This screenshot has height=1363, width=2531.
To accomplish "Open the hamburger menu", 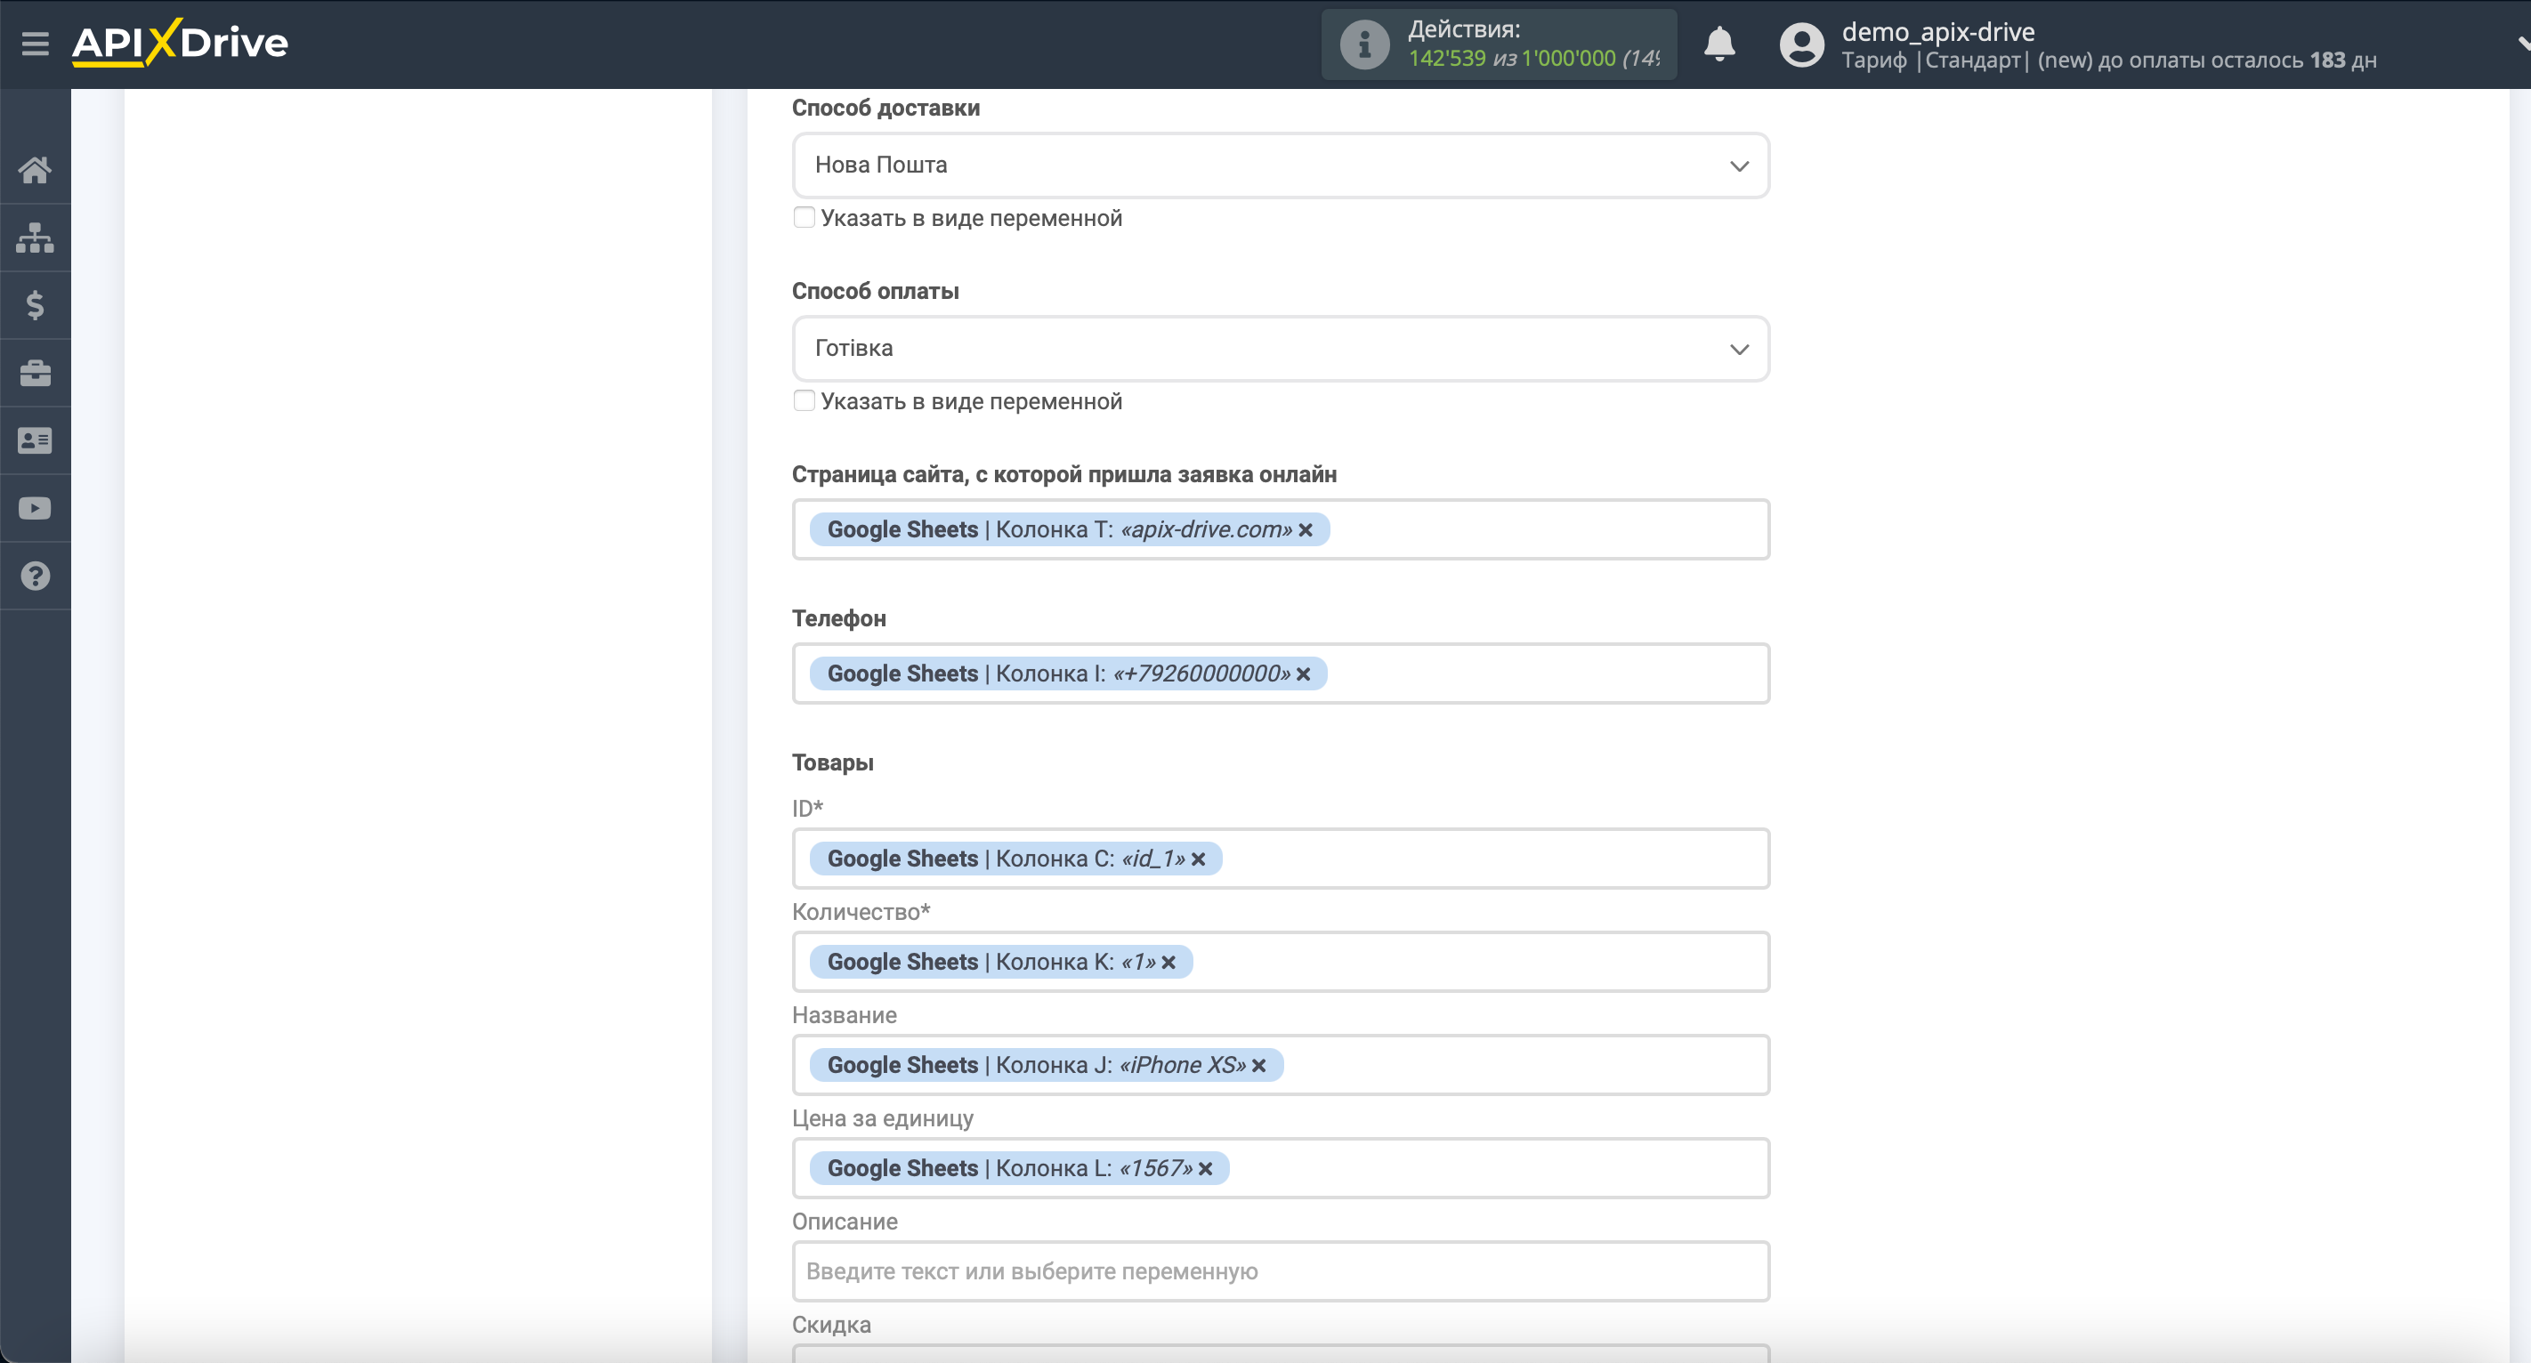I will 36,44.
